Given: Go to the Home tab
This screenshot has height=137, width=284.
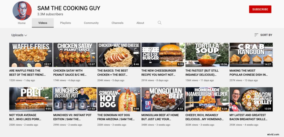Looking at the screenshot, I should coord(22,23).
